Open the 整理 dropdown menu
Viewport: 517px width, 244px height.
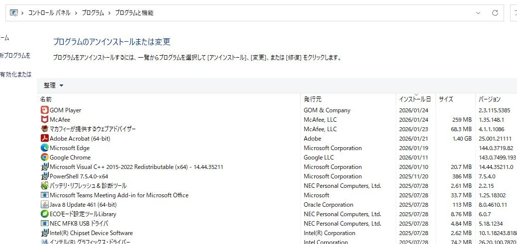tap(54, 85)
